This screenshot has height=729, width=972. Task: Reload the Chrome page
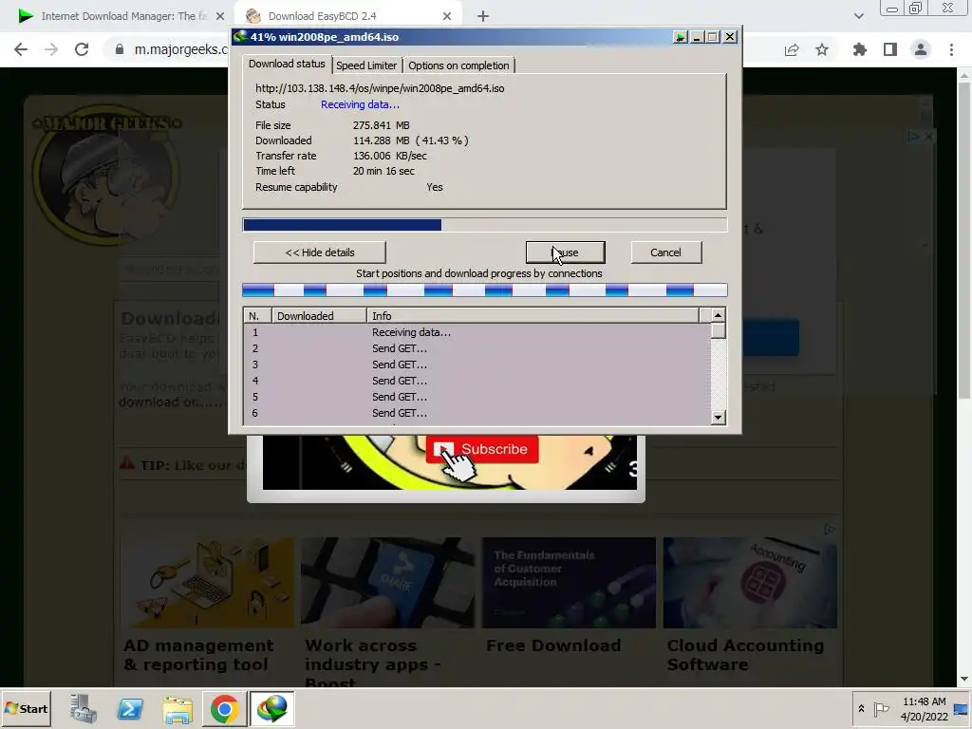pos(82,49)
